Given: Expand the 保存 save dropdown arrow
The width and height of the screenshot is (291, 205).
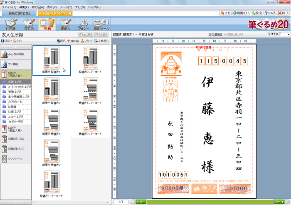Looking at the screenshot, I should [x=11, y=41].
